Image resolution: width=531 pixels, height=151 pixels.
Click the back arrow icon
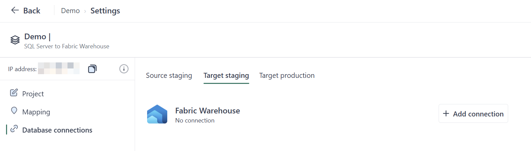click(15, 10)
